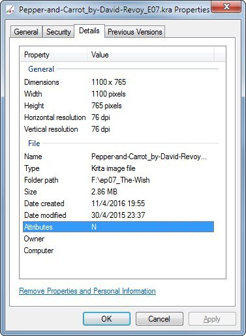
Task: Select the Name property row
Action: [x=118, y=157]
